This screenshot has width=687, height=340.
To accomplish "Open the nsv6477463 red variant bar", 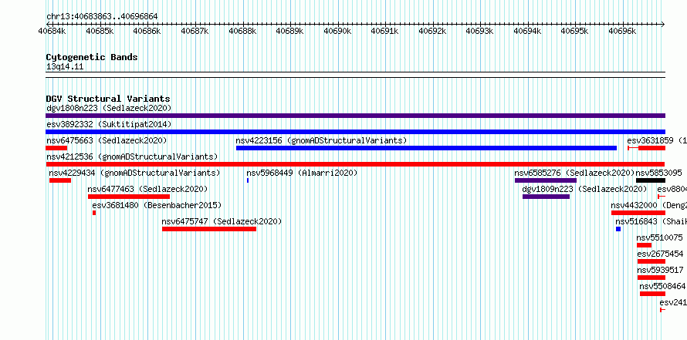I will [129, 197].
